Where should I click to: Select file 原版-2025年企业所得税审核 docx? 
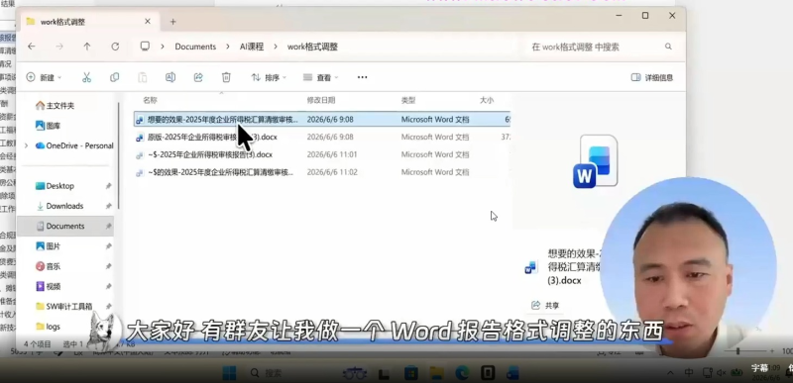point(322,137)
